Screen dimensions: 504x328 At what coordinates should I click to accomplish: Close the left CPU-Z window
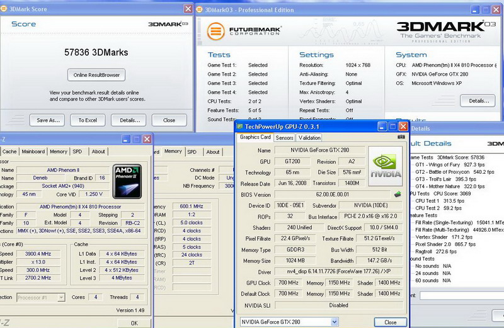tap(147, 139)
